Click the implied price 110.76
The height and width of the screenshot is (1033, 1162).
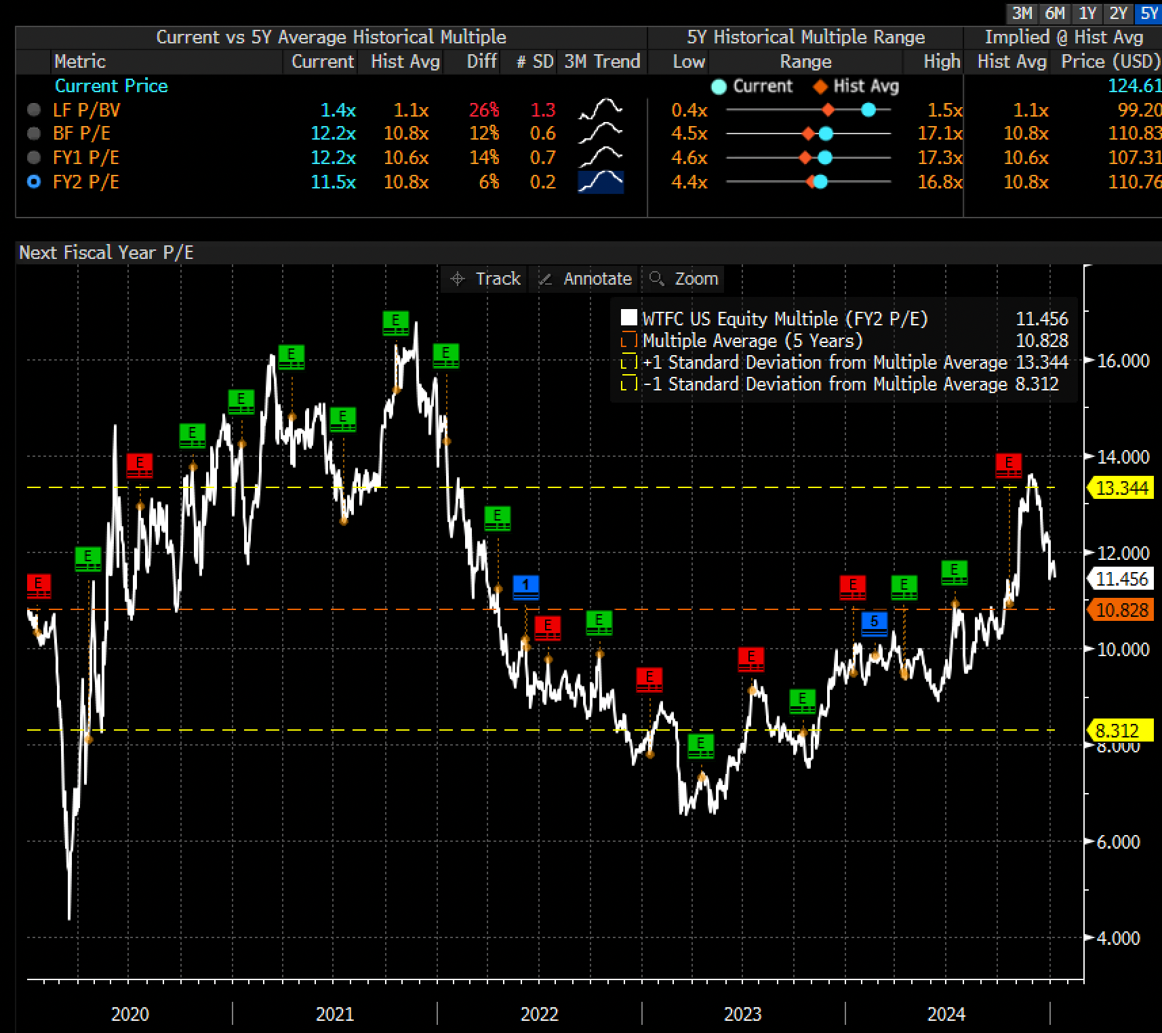click(x=1134, y=182)
